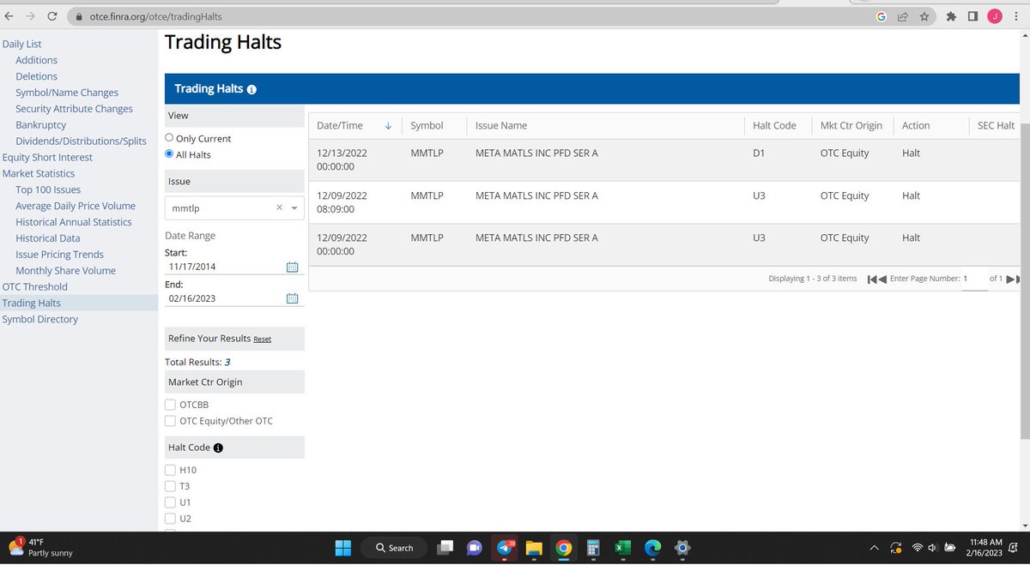Image resolution: width=1030 pixels, height=565 pixels.
Task: Open Telegram from the taskbar
Action: pyautogui.click(x=505, y=547)
